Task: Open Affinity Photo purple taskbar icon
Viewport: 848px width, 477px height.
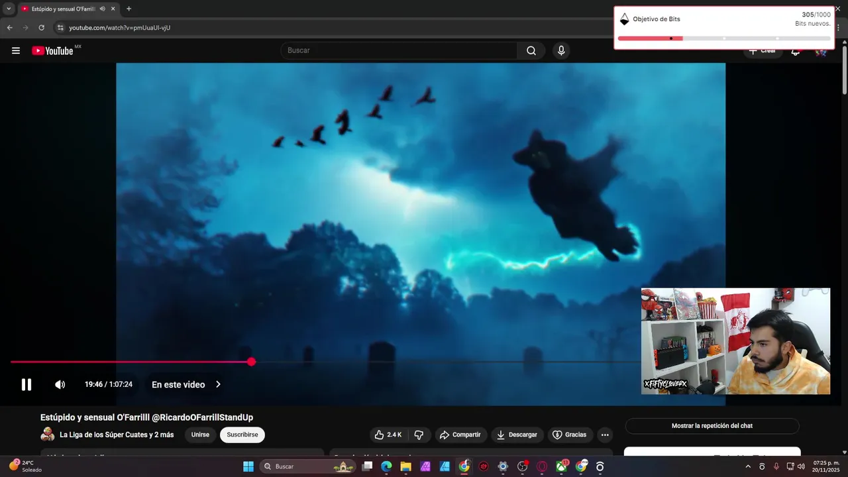Action: (425, 466)
